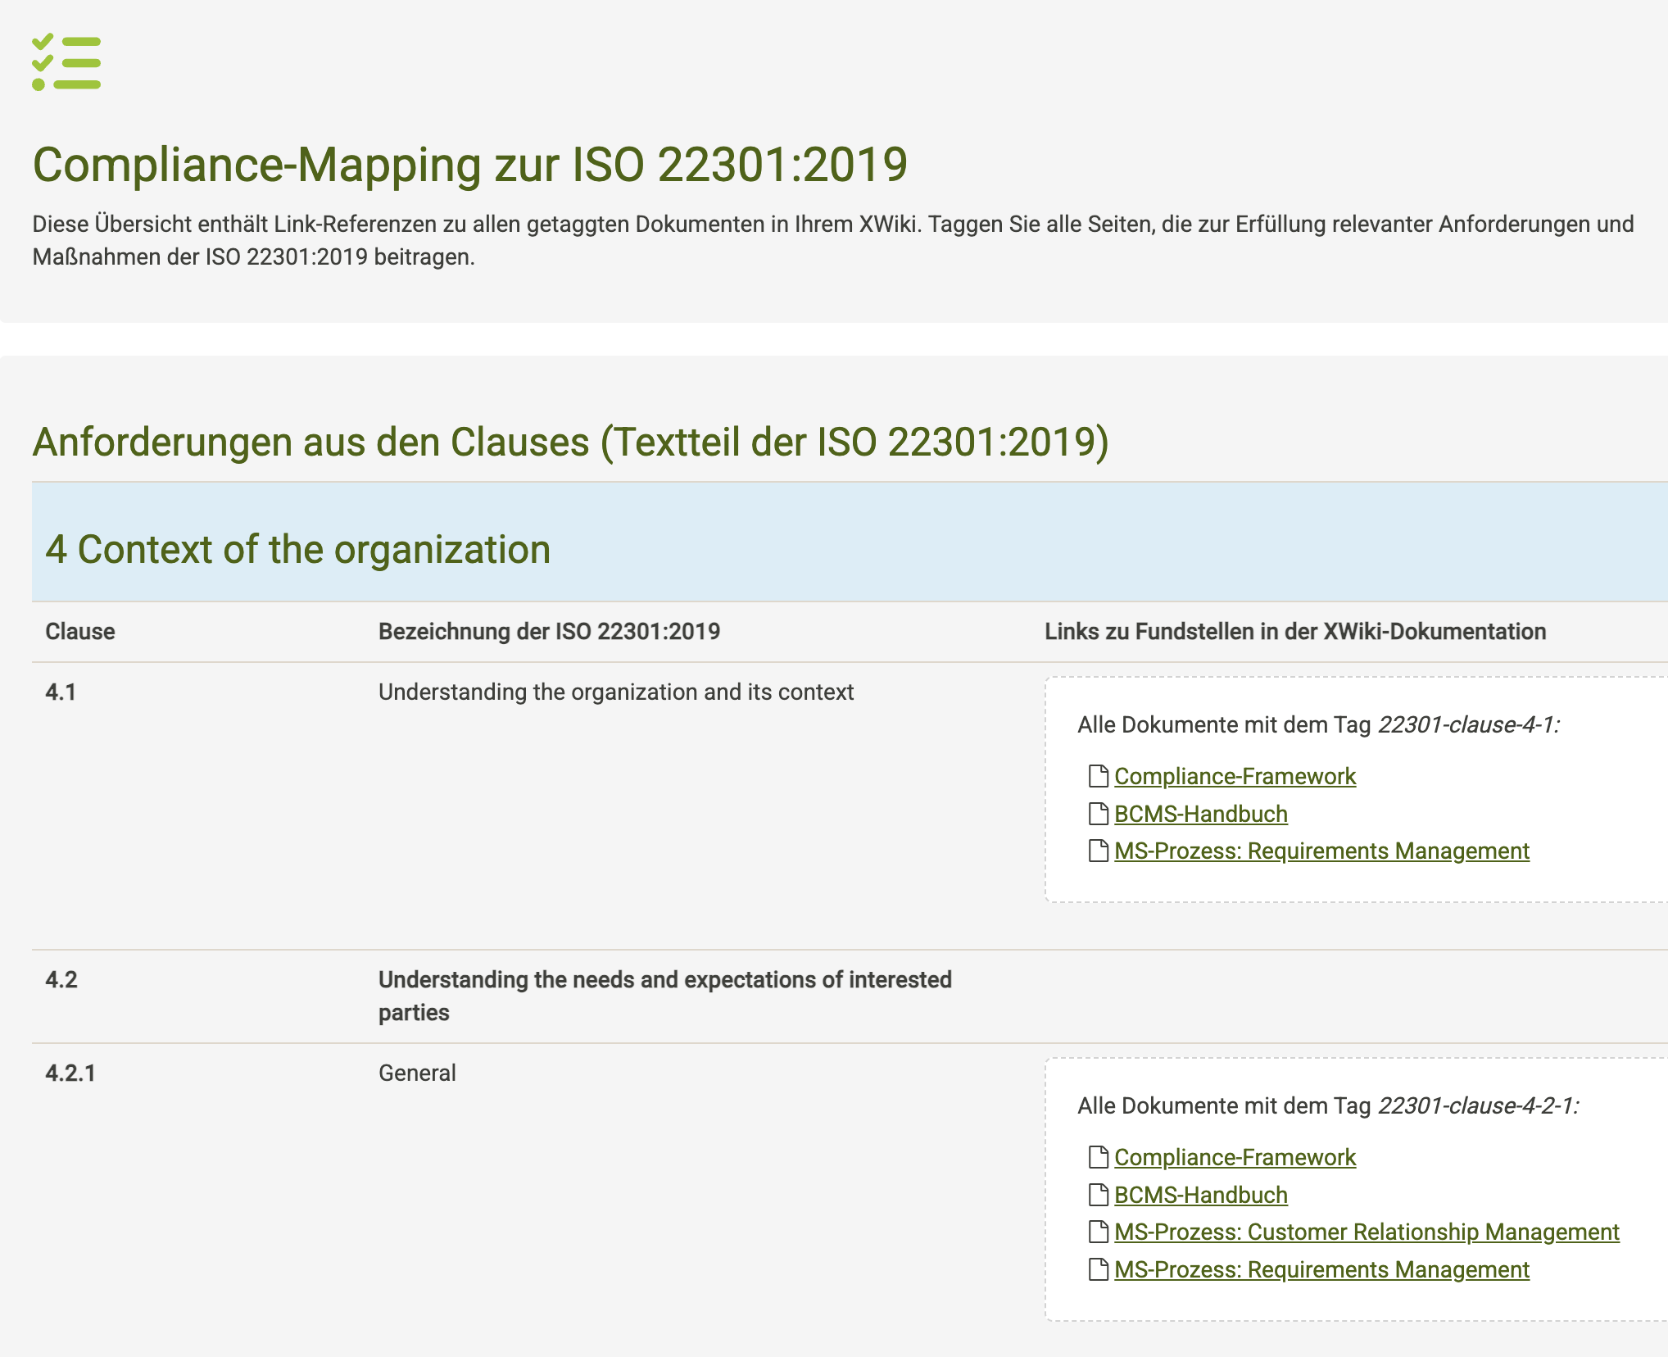Click the '4 Context of the organization' heading
The width and height of the screenshot is (1668, 1357).
[x=297, y=549]
